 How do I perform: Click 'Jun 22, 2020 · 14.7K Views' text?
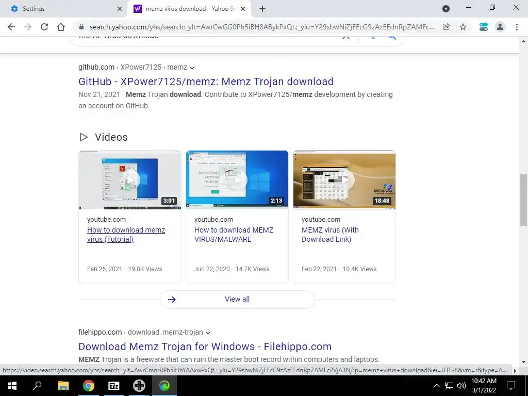pyautogui.click(x=232, y=269)
